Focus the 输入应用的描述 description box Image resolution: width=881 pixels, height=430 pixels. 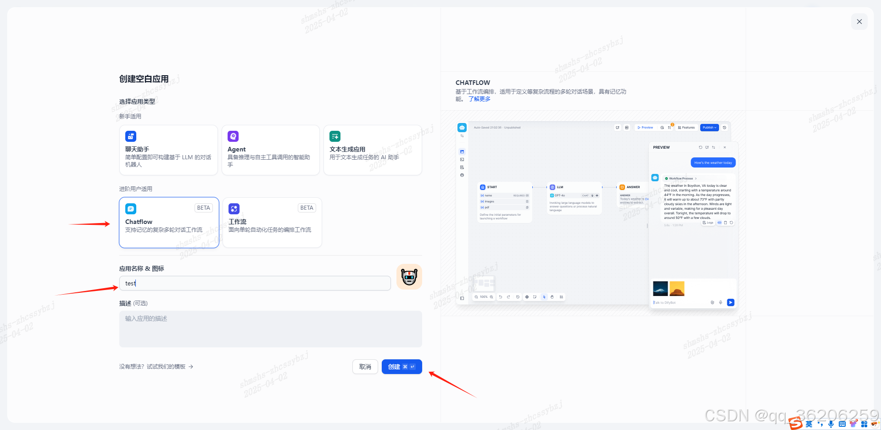(x=271, y=329)
